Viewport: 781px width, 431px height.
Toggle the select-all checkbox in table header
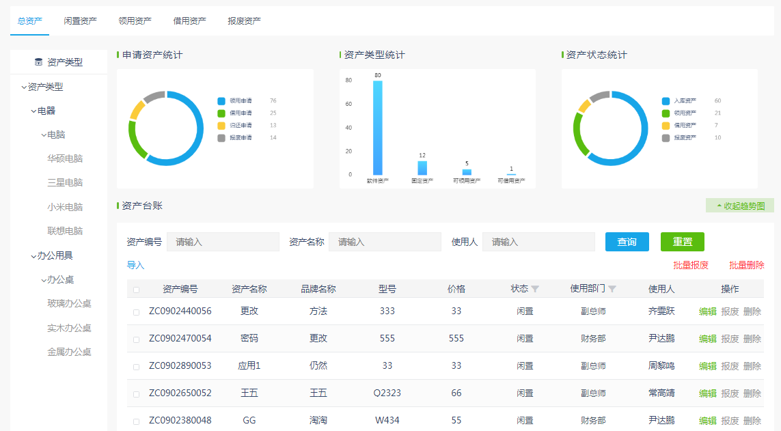click(x=135, y=288)
